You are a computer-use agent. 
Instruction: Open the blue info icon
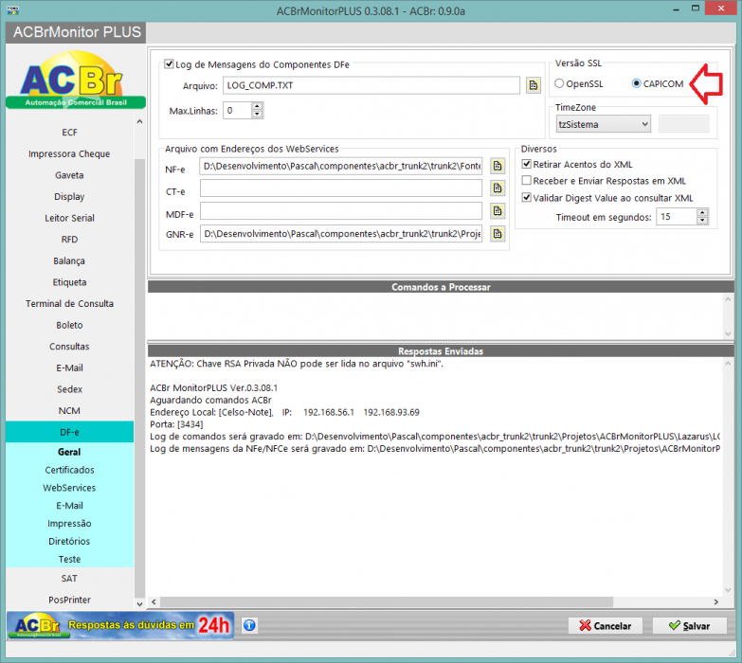tap(249, 625)
